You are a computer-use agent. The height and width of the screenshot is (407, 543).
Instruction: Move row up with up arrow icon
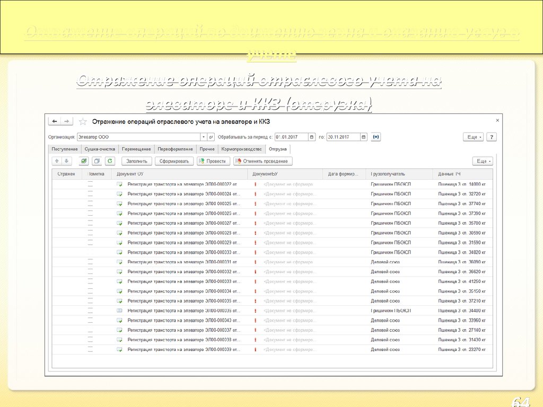pyautogui.click(x=56, y=161)
